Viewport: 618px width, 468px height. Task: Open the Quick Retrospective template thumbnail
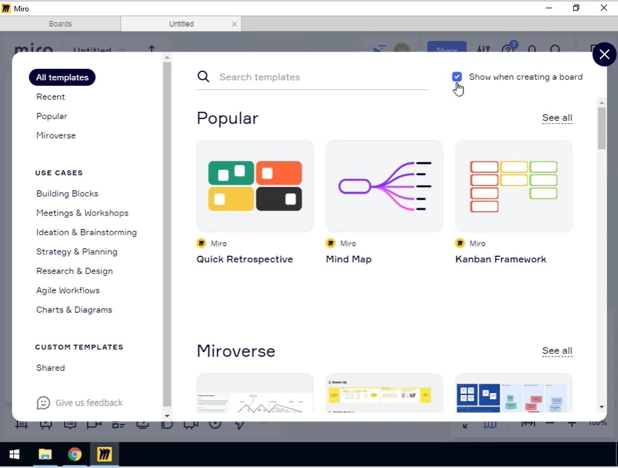coord(255,186)
